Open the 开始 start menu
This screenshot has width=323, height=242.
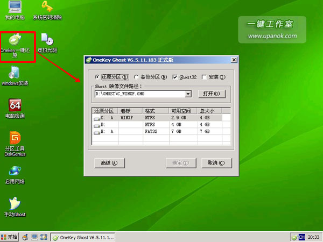(x=10, y=237)
